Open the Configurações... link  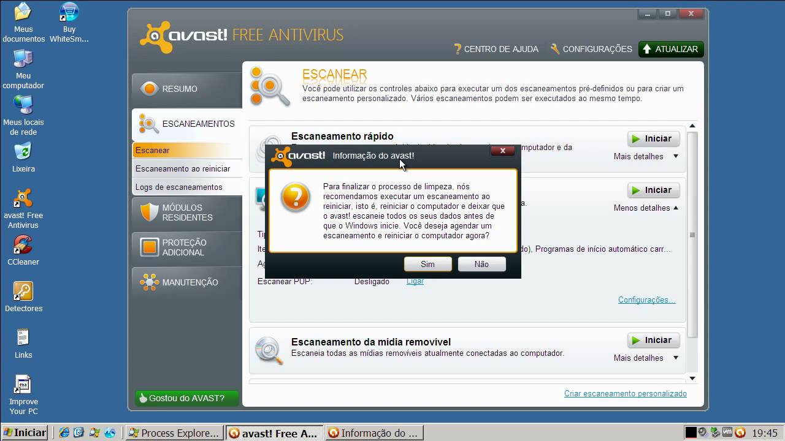tap(646, 300)
